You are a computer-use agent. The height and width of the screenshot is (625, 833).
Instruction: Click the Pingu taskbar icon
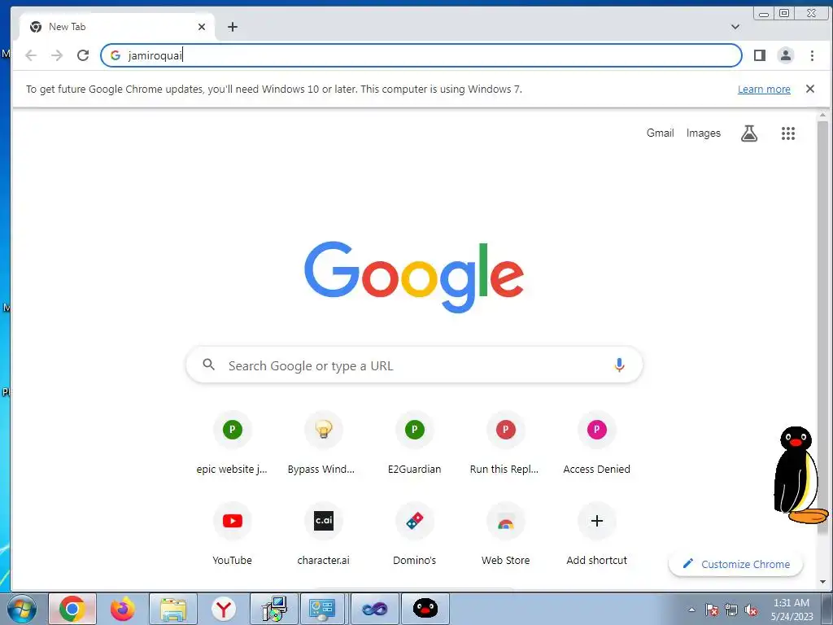pos(425,609)
